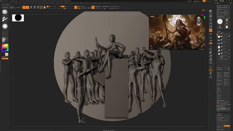Image resolution: width=233 pixels, height=131 pixels.
Task: Select the light secondary color swatch
Action: point(7,54)
